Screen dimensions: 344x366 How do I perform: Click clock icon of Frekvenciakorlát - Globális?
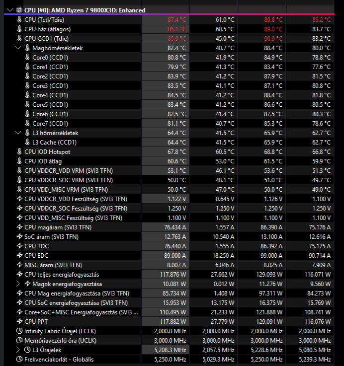[x=19, y=360]
